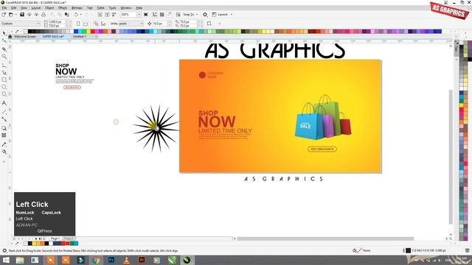Expand the Undo history dropdown arrow

(x=80, y=15)
